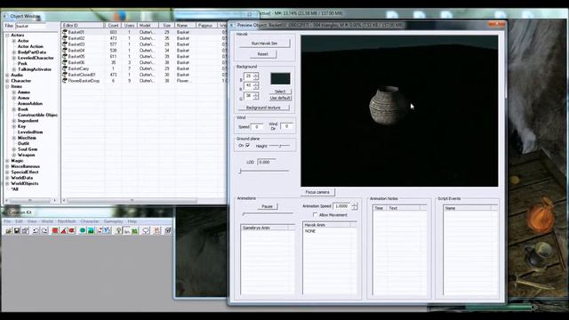The height and width of the screenshot is (320, 569).
Task: Open the File menu in Creation Kit
Action: [x=7, y=221]
